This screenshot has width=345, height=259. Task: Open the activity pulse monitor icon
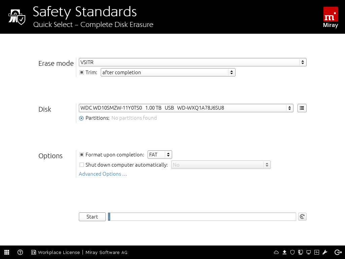tap(317, 252)
